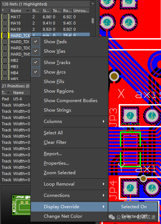Select the HARD_TMS net row
The height and width of the screenshot is (224, 161).
[16, 54]
